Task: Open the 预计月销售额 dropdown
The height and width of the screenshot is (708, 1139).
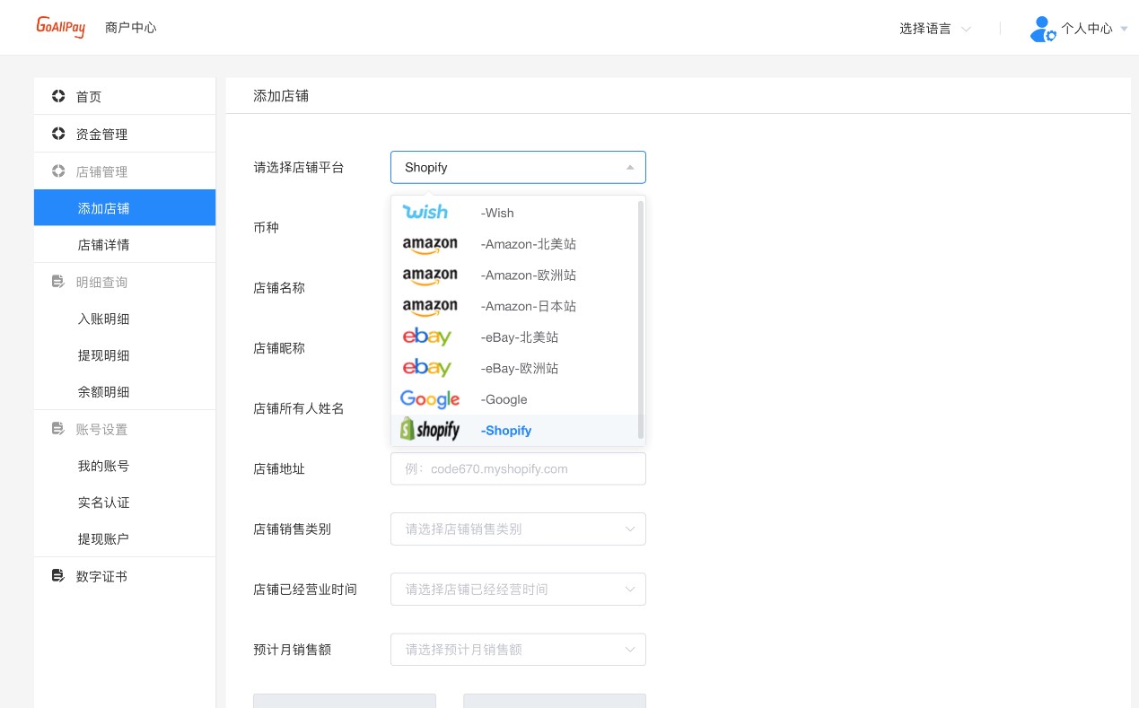Action: [x=518, y=650]
